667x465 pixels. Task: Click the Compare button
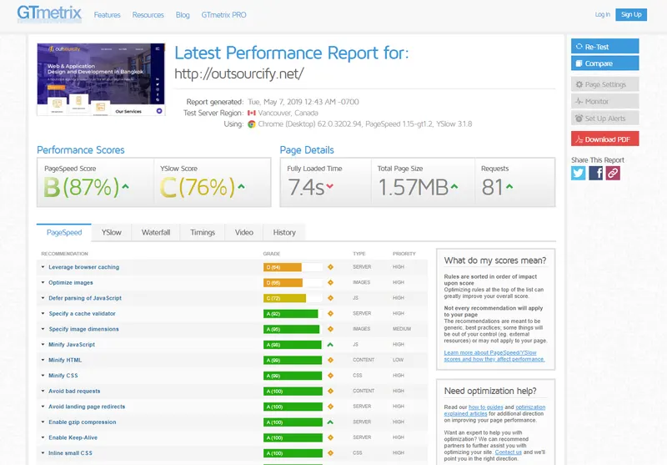[605, 63]
